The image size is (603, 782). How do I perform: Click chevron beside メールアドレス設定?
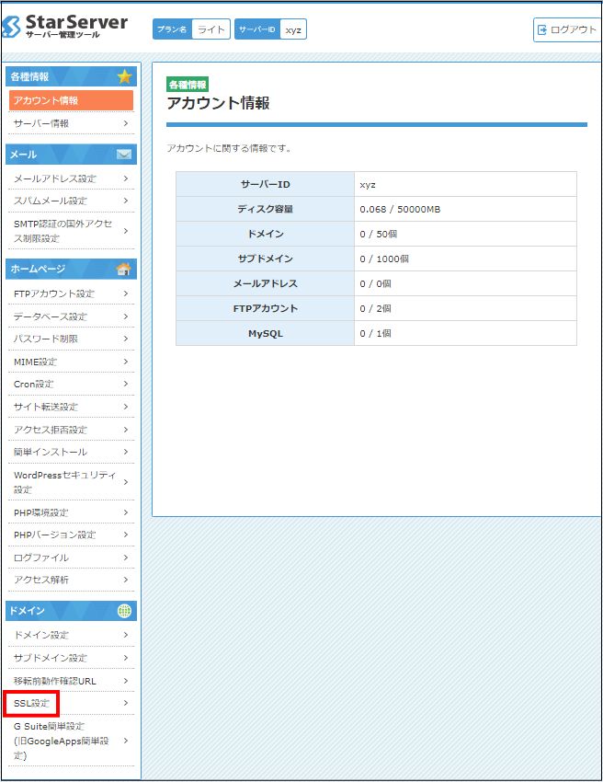click(x=126, y=178)
